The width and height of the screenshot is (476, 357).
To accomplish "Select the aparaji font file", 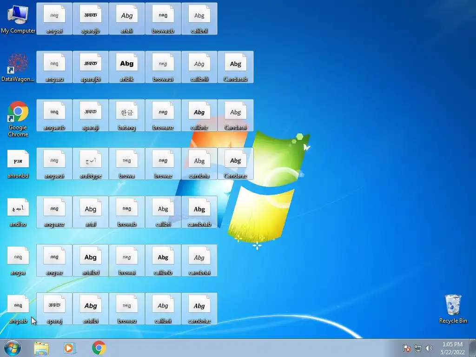I will pyautogui.click(x=91, y=115).
